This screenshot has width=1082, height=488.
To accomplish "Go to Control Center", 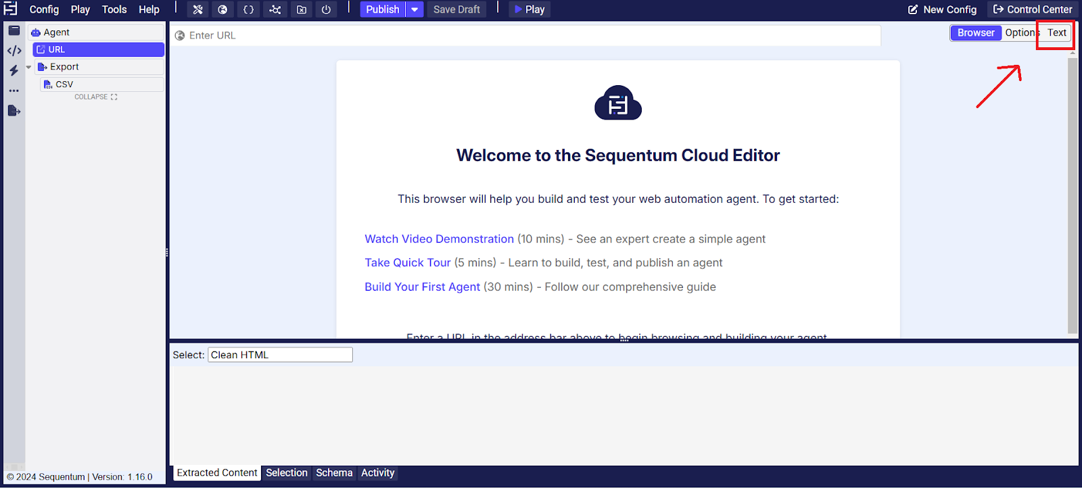I will [x=1033, y=9].
